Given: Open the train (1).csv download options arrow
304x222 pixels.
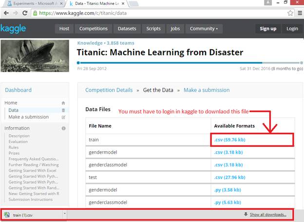Looking at the screenshot, I should (x=65, y=213).
